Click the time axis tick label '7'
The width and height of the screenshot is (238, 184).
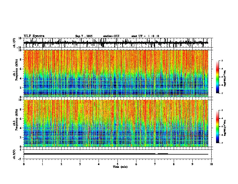(x=155, y=164)
